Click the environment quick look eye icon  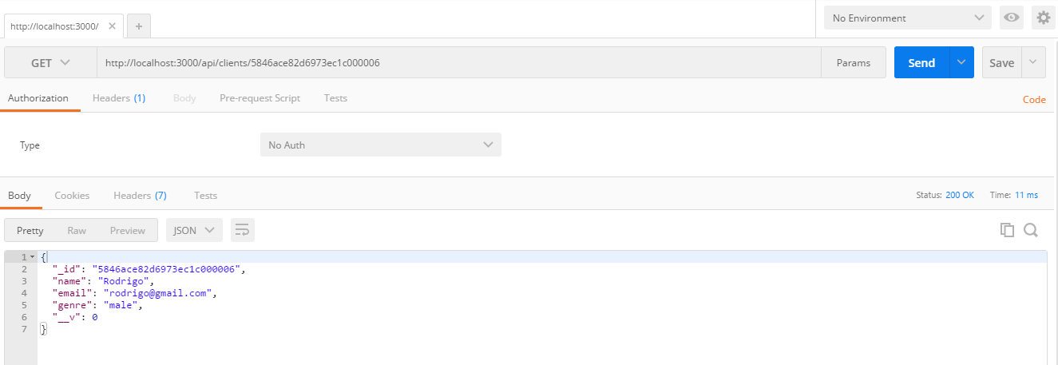click(1012, 18)
